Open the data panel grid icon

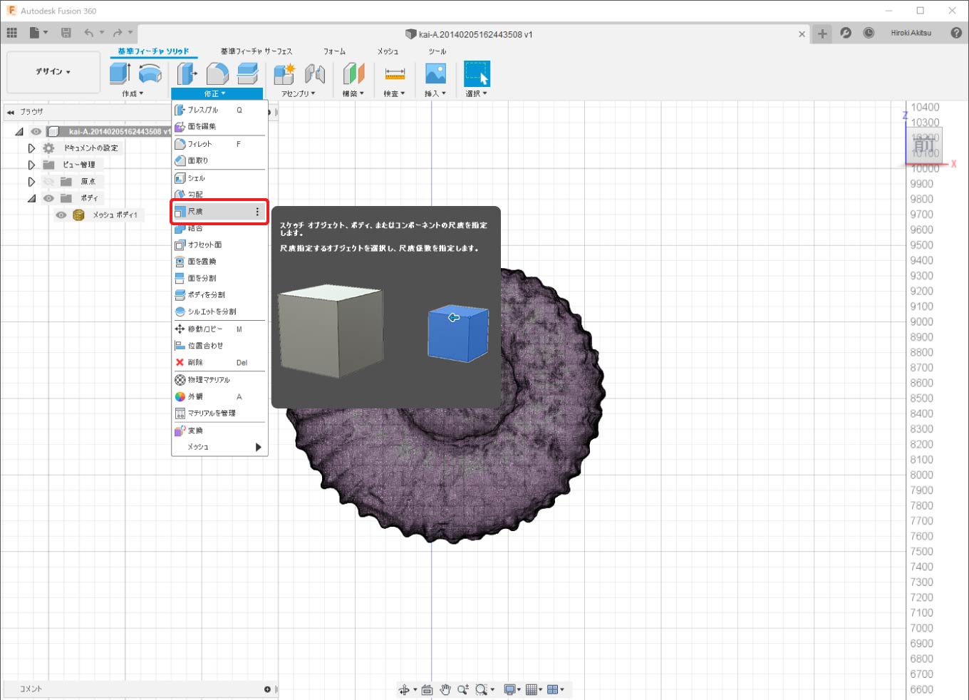click(x=12, y=33)
